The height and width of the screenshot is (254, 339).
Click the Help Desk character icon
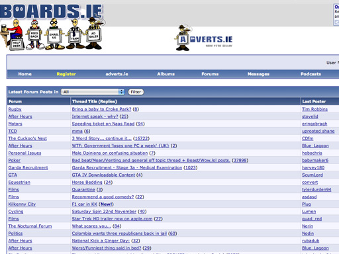pos(12,34)
